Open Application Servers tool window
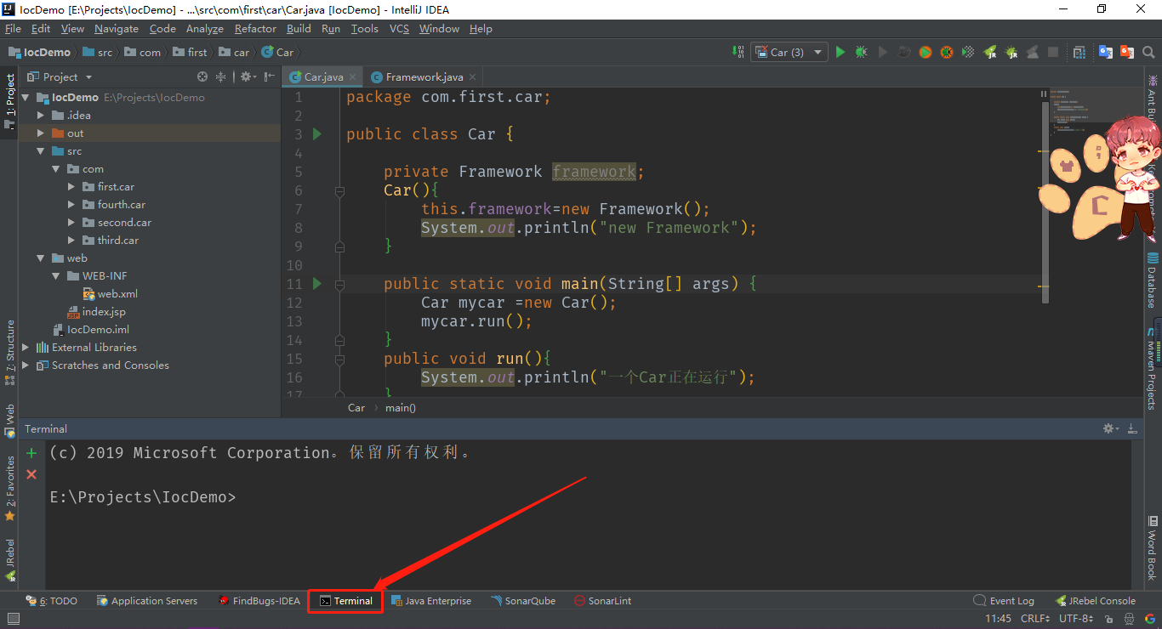Screen dimensions: 1162x629 coord(146,601)
